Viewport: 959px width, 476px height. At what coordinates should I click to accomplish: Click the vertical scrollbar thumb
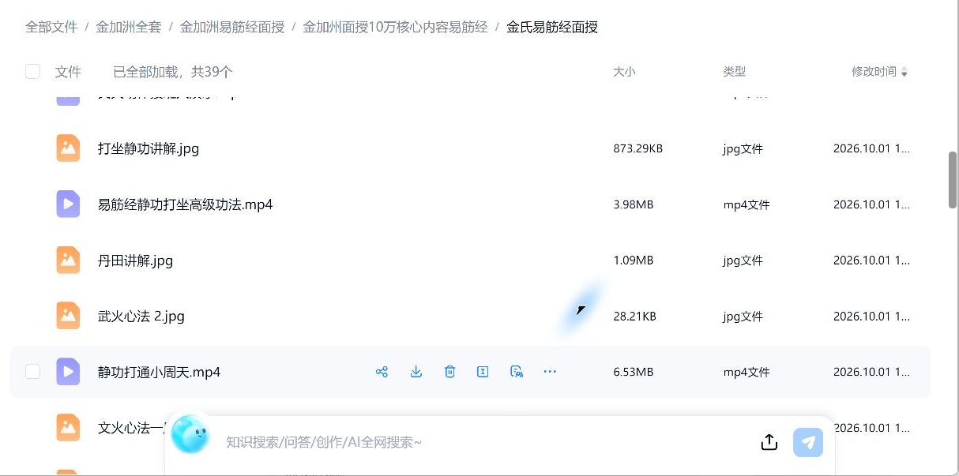coord(953,180)
